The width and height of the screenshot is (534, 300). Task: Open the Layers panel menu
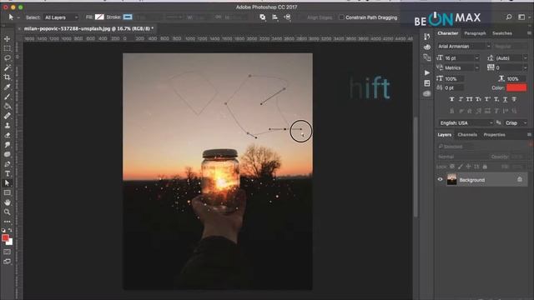(529, 135)
